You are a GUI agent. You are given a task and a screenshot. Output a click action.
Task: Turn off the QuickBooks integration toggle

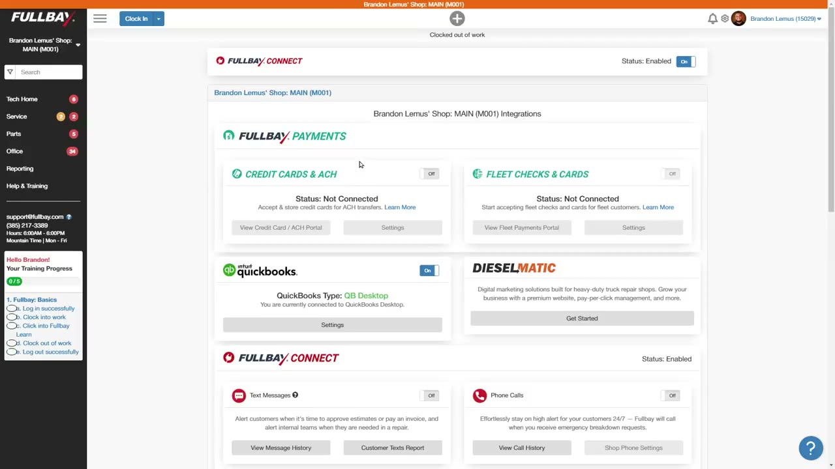click(x=429, y=270)
